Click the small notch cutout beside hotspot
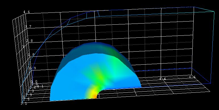219x110 pixels. click(101, 93)
